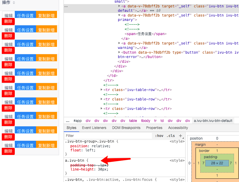Click the padding label in the box model
The height and width of the screenshot is (182, 239).
[211, 157]
